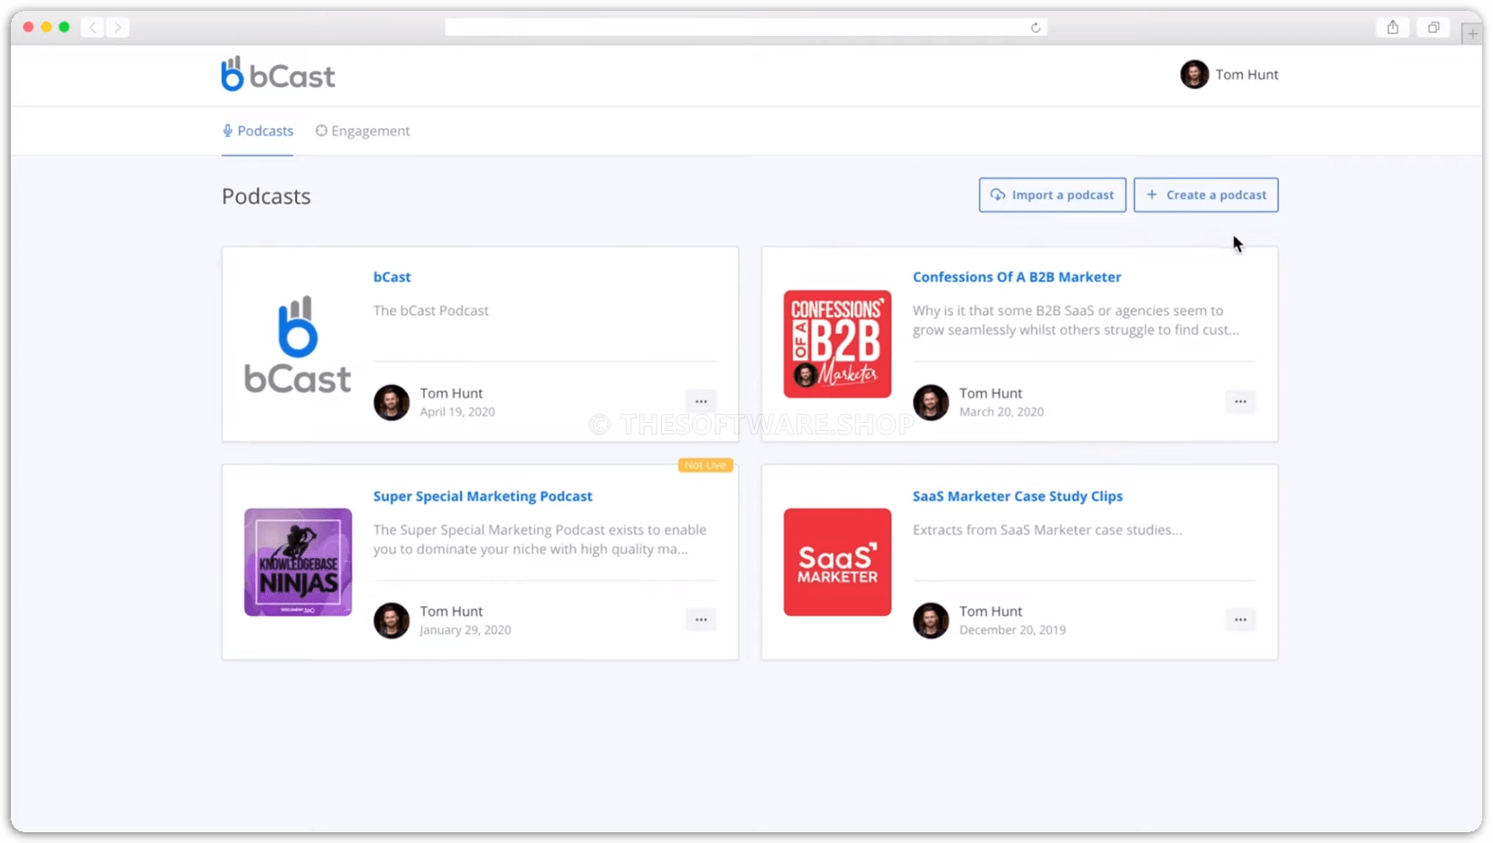Click author avatar on Super Special Marketing card
1493x843 pixels.
tap(392, 620)
